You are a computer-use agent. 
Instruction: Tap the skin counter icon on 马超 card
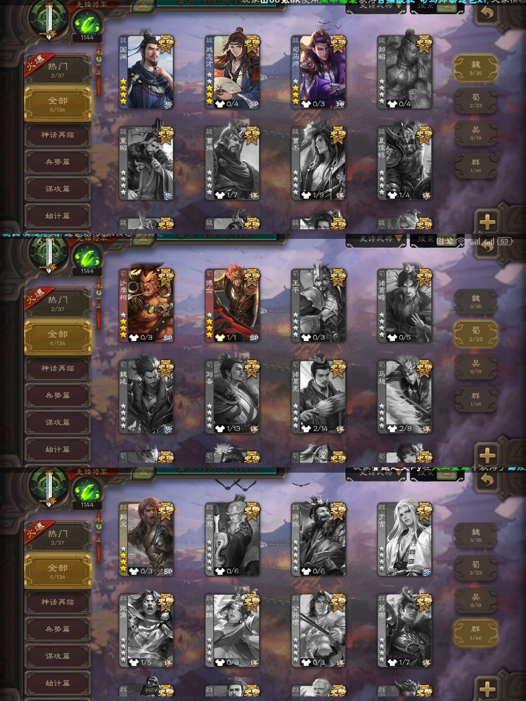392,429
